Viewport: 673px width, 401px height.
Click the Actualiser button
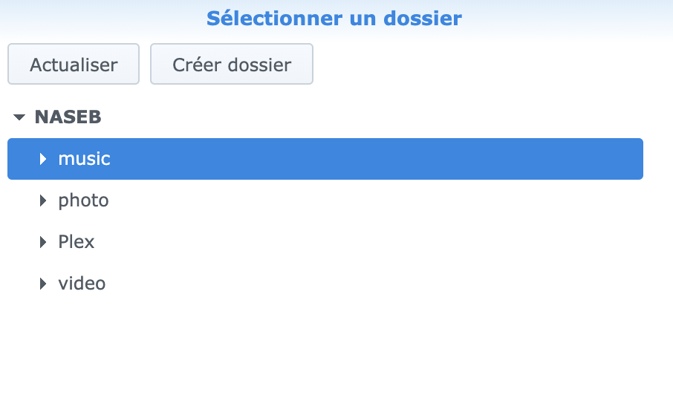point(74,65)
